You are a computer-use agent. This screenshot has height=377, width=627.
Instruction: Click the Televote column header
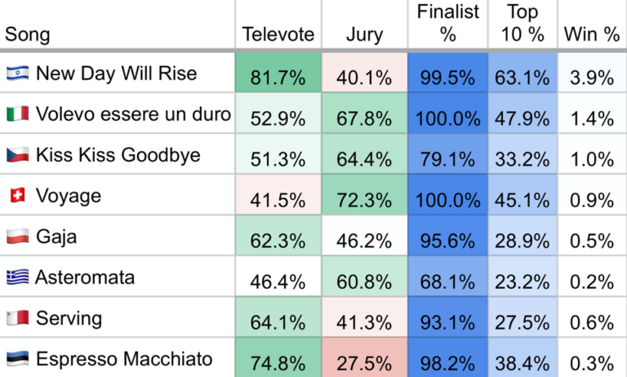pyautogui.click(x=278, y=34)
